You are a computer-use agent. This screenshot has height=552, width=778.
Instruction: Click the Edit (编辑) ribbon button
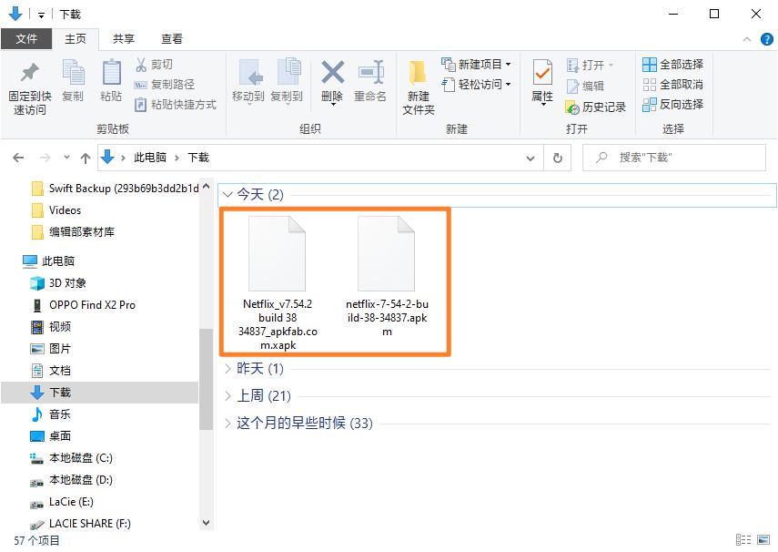click(585, 86)
